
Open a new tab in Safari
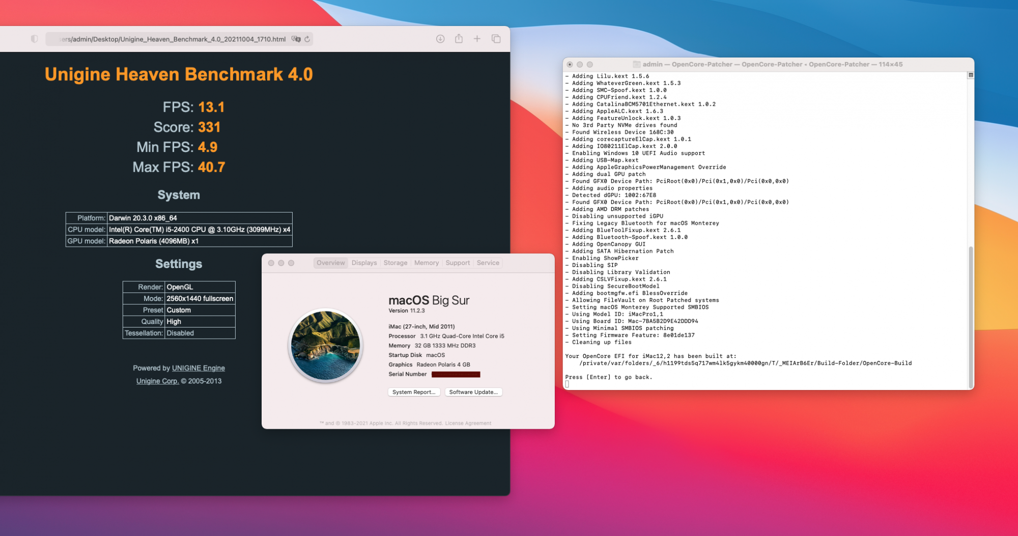click(x=477, y=39)
